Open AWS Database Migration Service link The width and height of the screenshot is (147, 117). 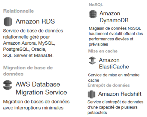[x=41, y=88]
